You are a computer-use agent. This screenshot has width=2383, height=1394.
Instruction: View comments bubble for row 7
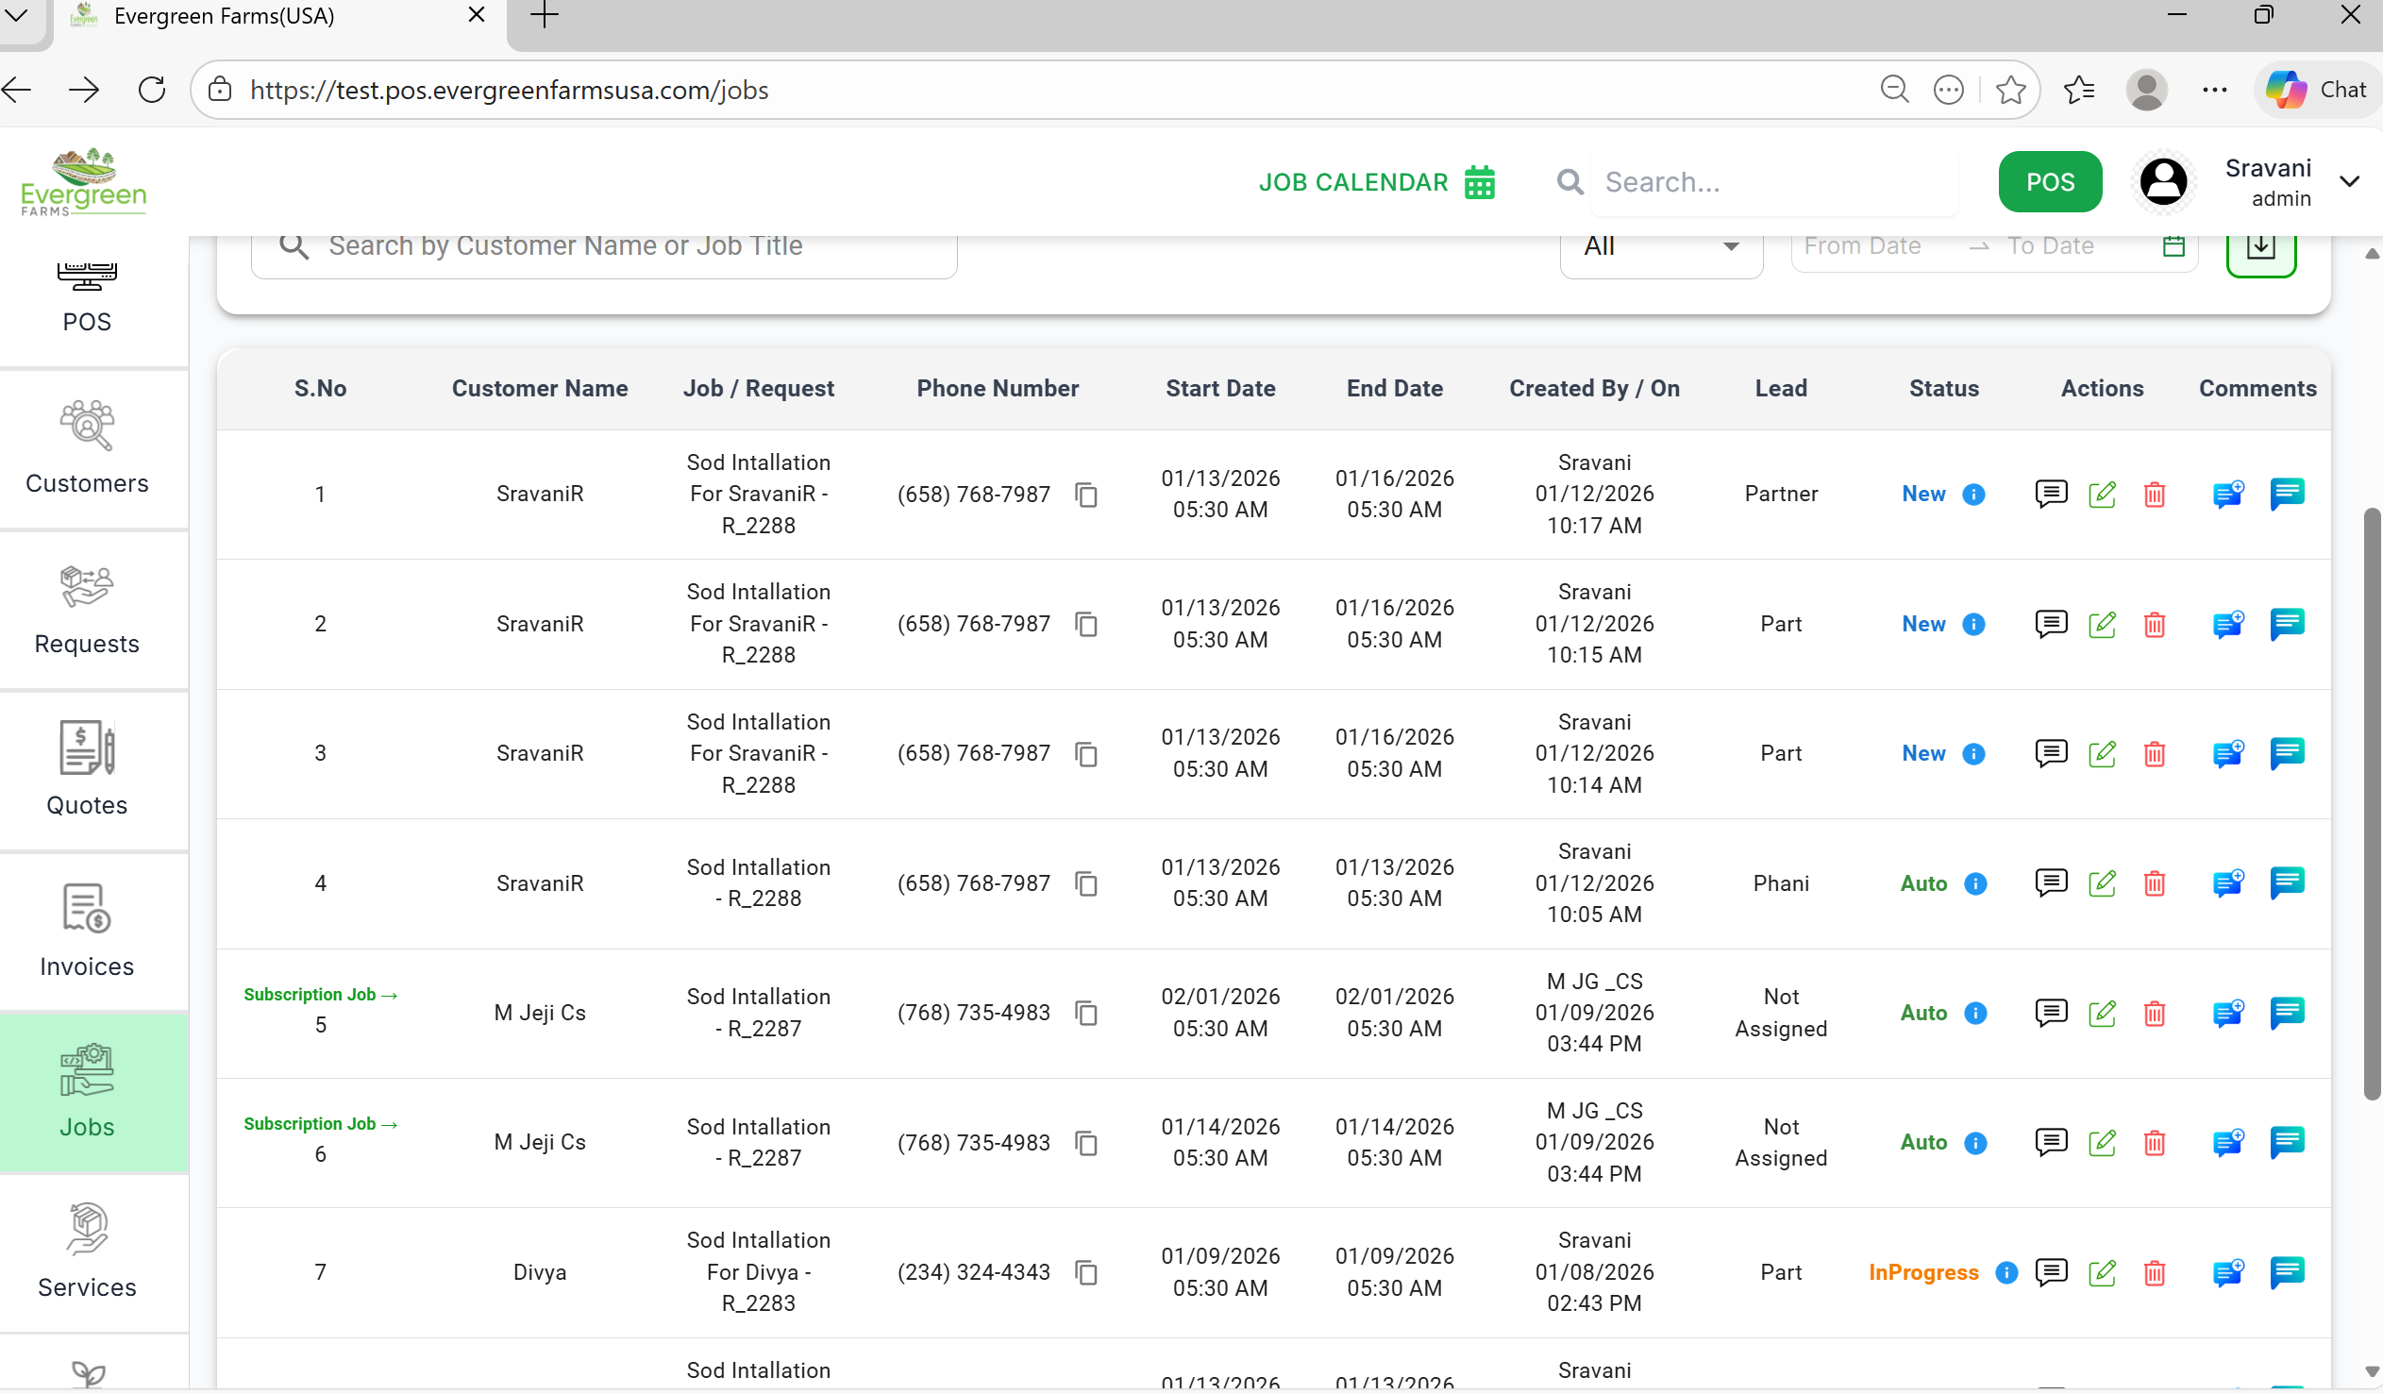(2287, 1272)
